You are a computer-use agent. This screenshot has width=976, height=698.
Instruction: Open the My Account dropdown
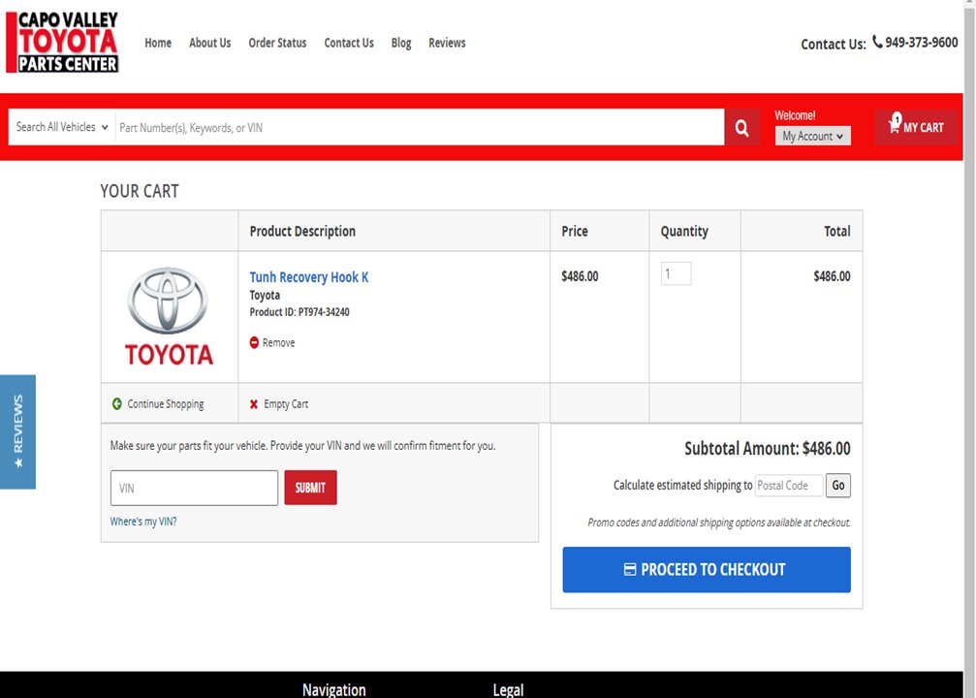coord(812,136)
